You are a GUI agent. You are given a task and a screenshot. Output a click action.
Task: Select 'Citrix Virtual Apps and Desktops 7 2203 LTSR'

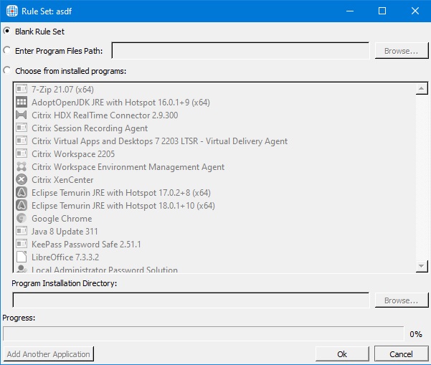tap(159, 141)
